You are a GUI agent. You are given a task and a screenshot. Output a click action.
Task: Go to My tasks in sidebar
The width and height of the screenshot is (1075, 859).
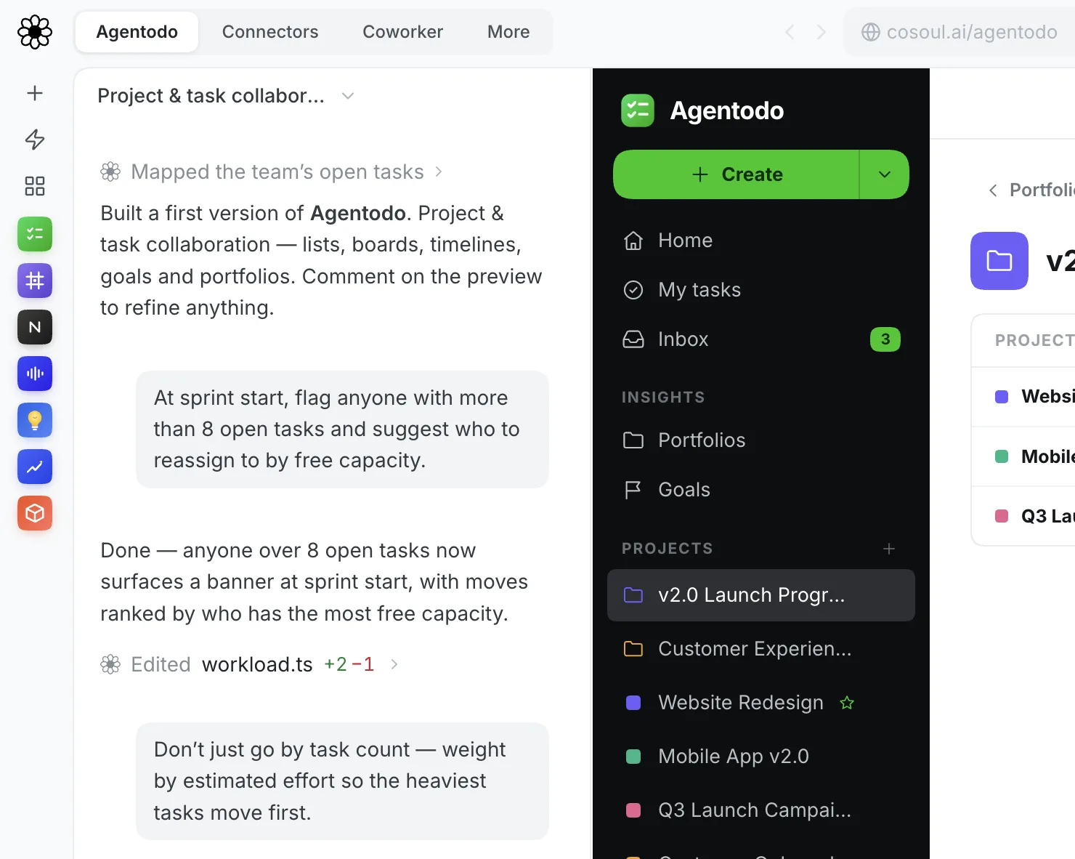coord(761,290)
